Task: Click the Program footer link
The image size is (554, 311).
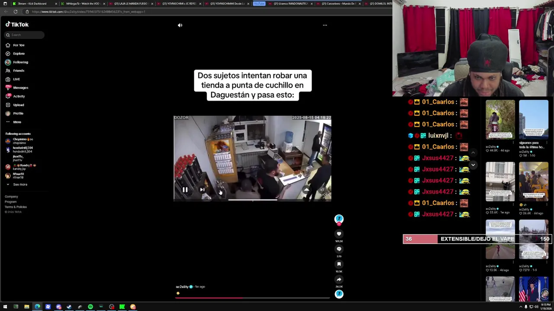Action: 10,202
